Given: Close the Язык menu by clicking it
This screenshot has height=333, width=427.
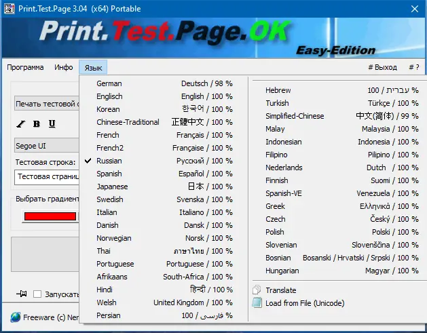Looking at the screenshot, I should (93, 67).
